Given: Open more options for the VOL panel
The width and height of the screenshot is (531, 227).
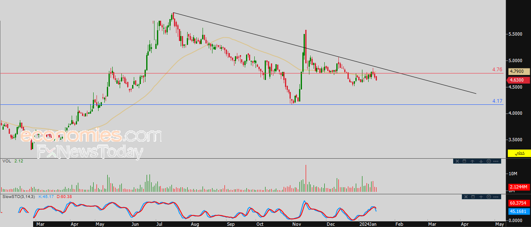Looking at the screenshot, I should click(496, 161).
